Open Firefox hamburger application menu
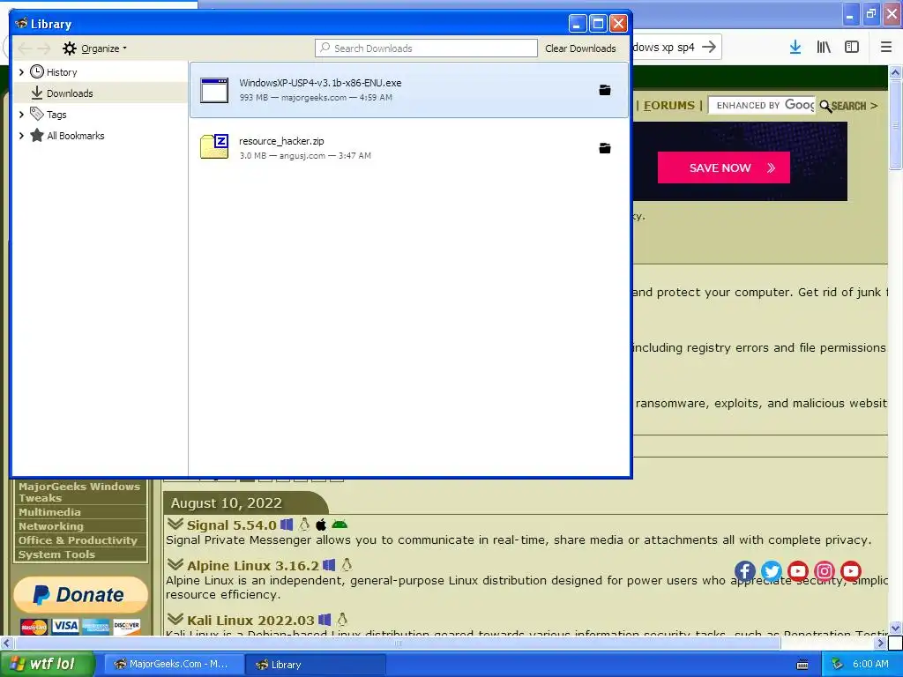 coord(886,48)
